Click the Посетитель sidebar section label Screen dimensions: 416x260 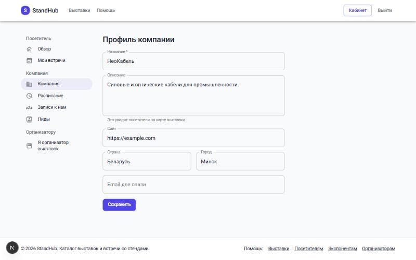[38, 38]
